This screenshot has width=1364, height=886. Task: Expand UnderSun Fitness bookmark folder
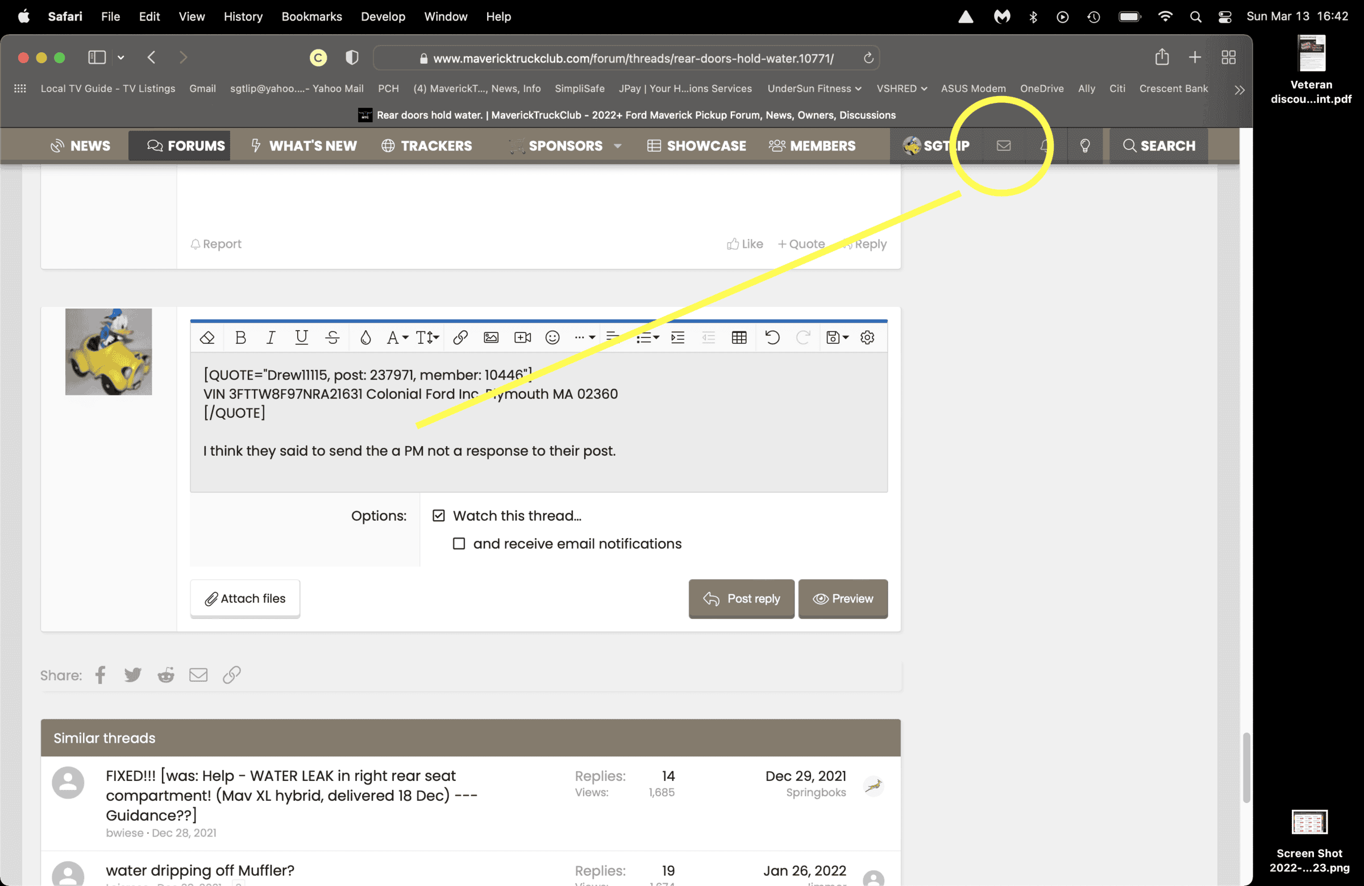click(814, 88)
